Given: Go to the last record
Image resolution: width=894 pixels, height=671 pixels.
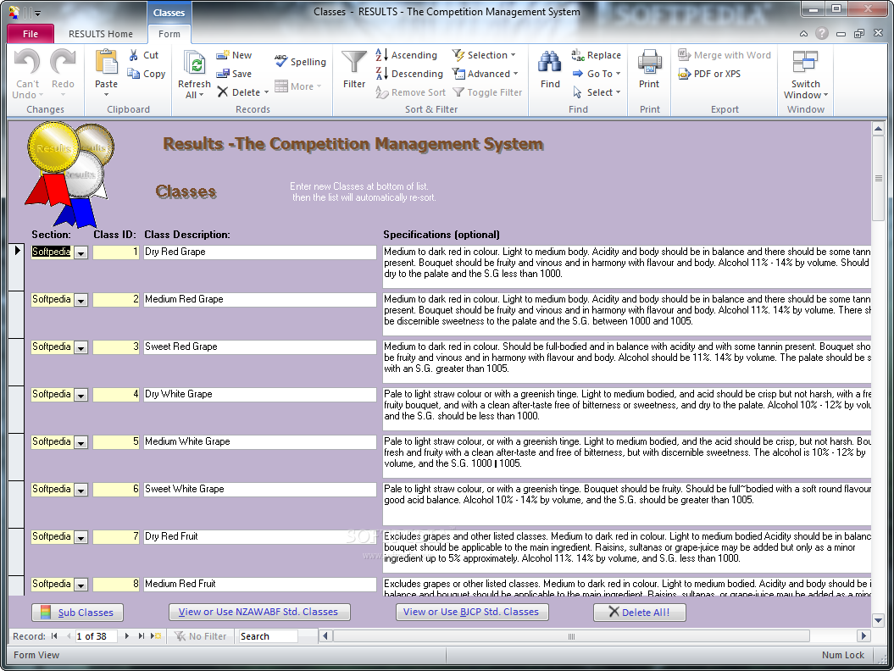Looking at the screenshot, I should coord(141,636).
